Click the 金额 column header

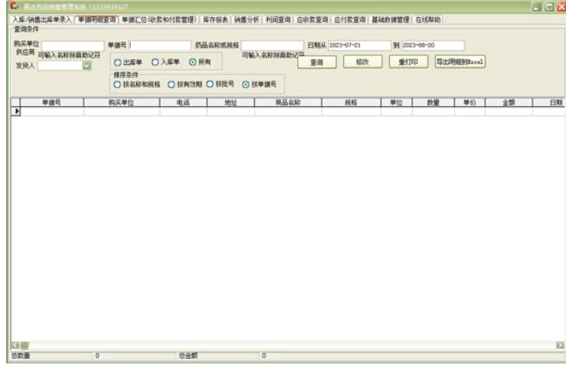coord(508,102)
